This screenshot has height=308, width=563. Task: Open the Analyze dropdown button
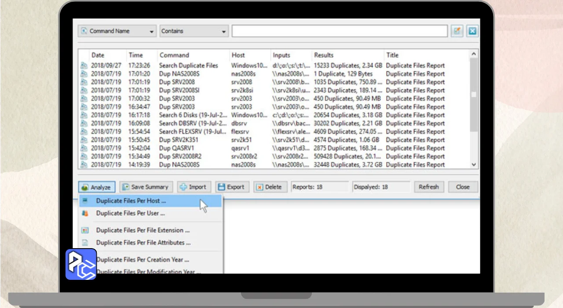tap(97, 187)
